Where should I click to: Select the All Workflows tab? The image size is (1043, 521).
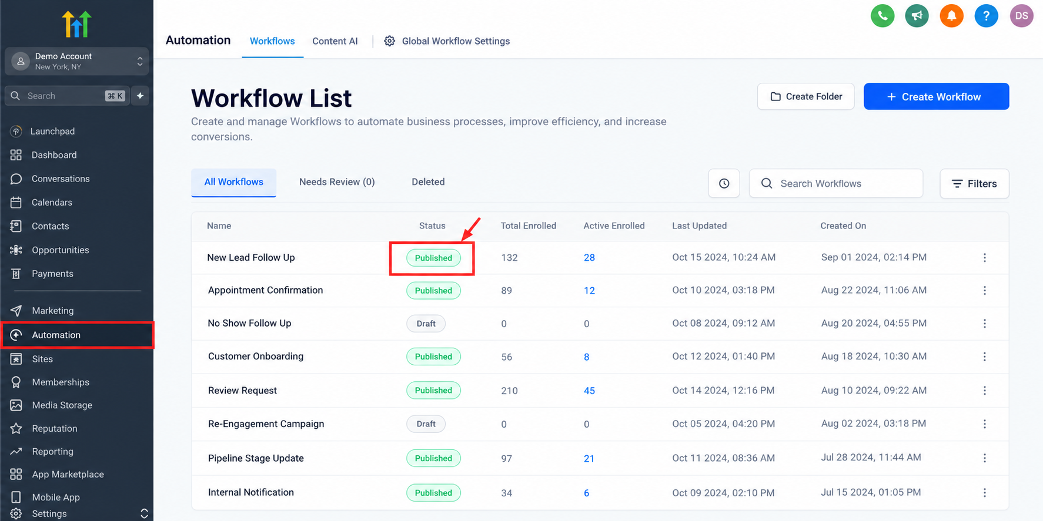pyautogui.click(x=233, y=182)
